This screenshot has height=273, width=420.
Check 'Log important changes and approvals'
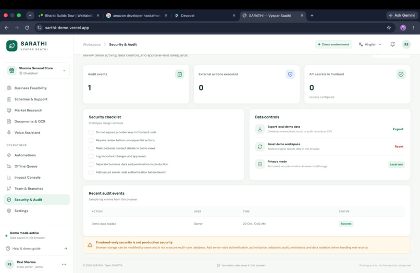[x=91, y=156]
